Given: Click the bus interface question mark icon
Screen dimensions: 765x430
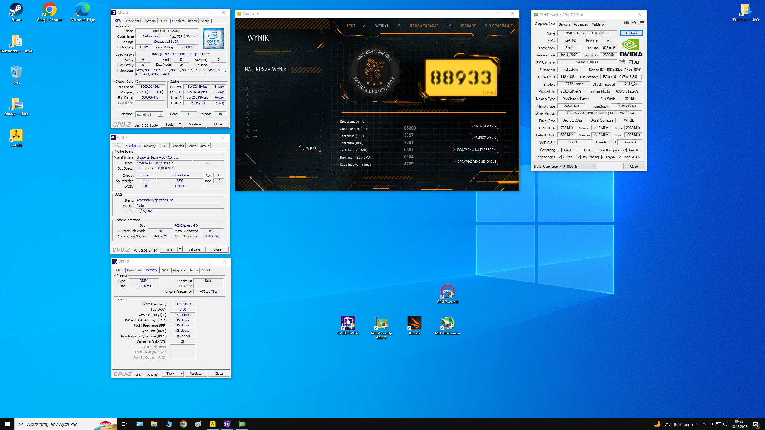Looking at the screenshot, I should click(642, 77).
